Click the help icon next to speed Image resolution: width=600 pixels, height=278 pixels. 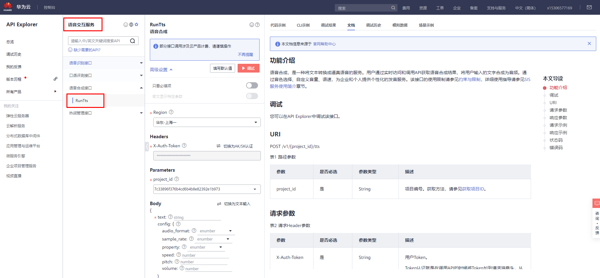click(179, 255)
